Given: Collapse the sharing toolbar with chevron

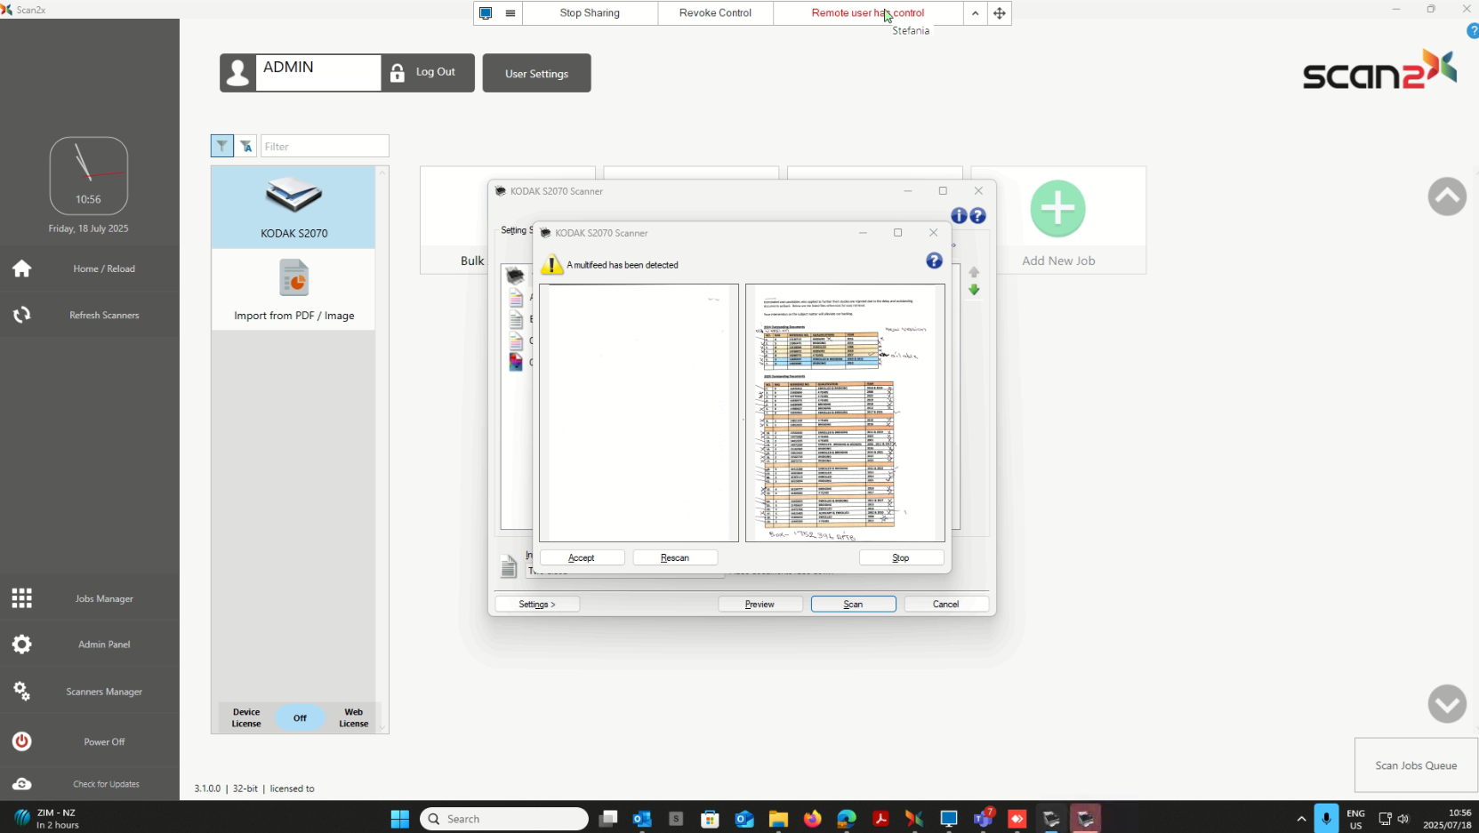Looking at the screenshot, I should tap(976, 13).
